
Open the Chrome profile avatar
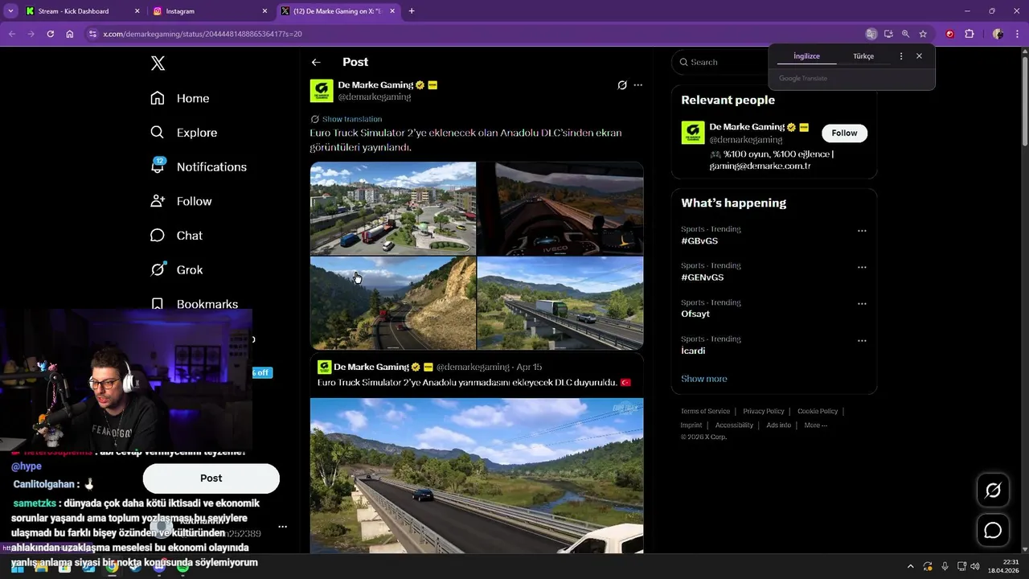(x=998, y=34)
